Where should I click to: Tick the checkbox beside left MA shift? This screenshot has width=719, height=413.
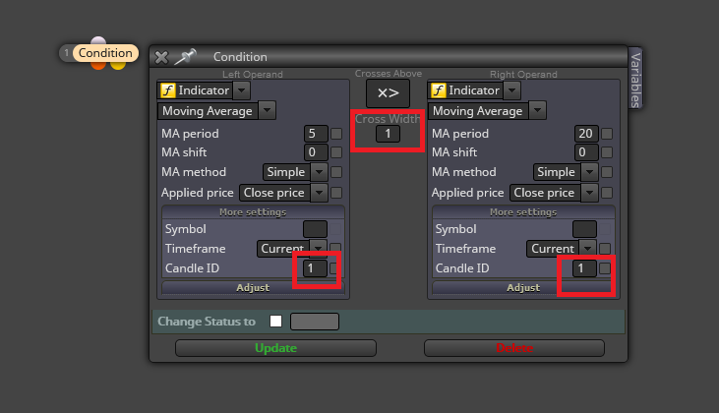336,152
